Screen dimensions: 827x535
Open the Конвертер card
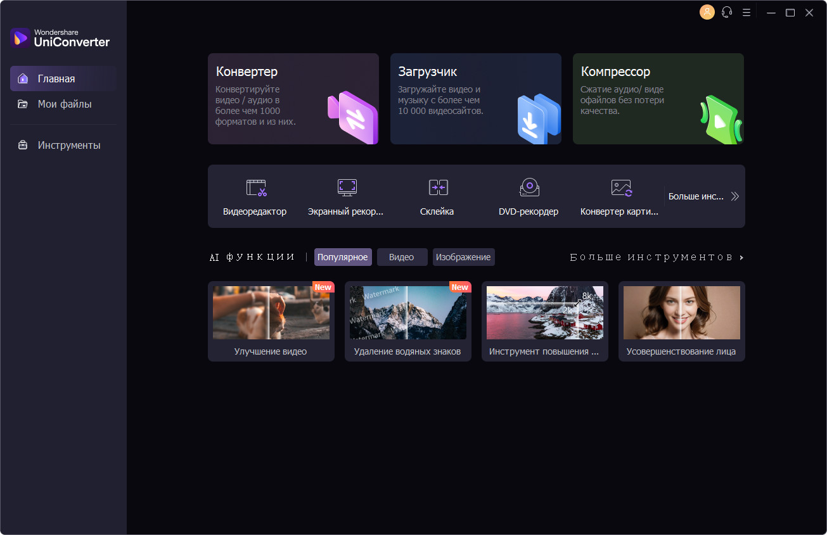tap(293, 99)
